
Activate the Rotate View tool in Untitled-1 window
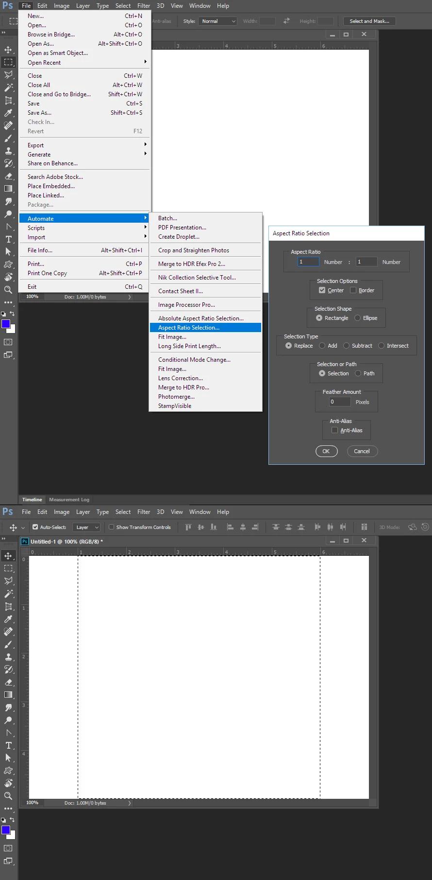[8, 783]
